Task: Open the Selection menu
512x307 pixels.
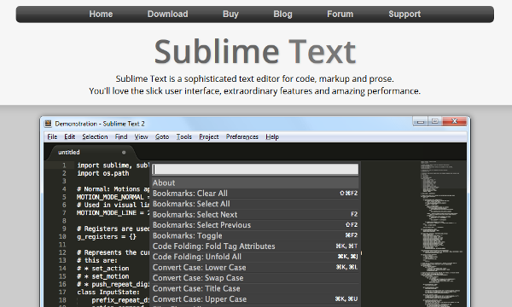Action: click(x=95, y=136)
